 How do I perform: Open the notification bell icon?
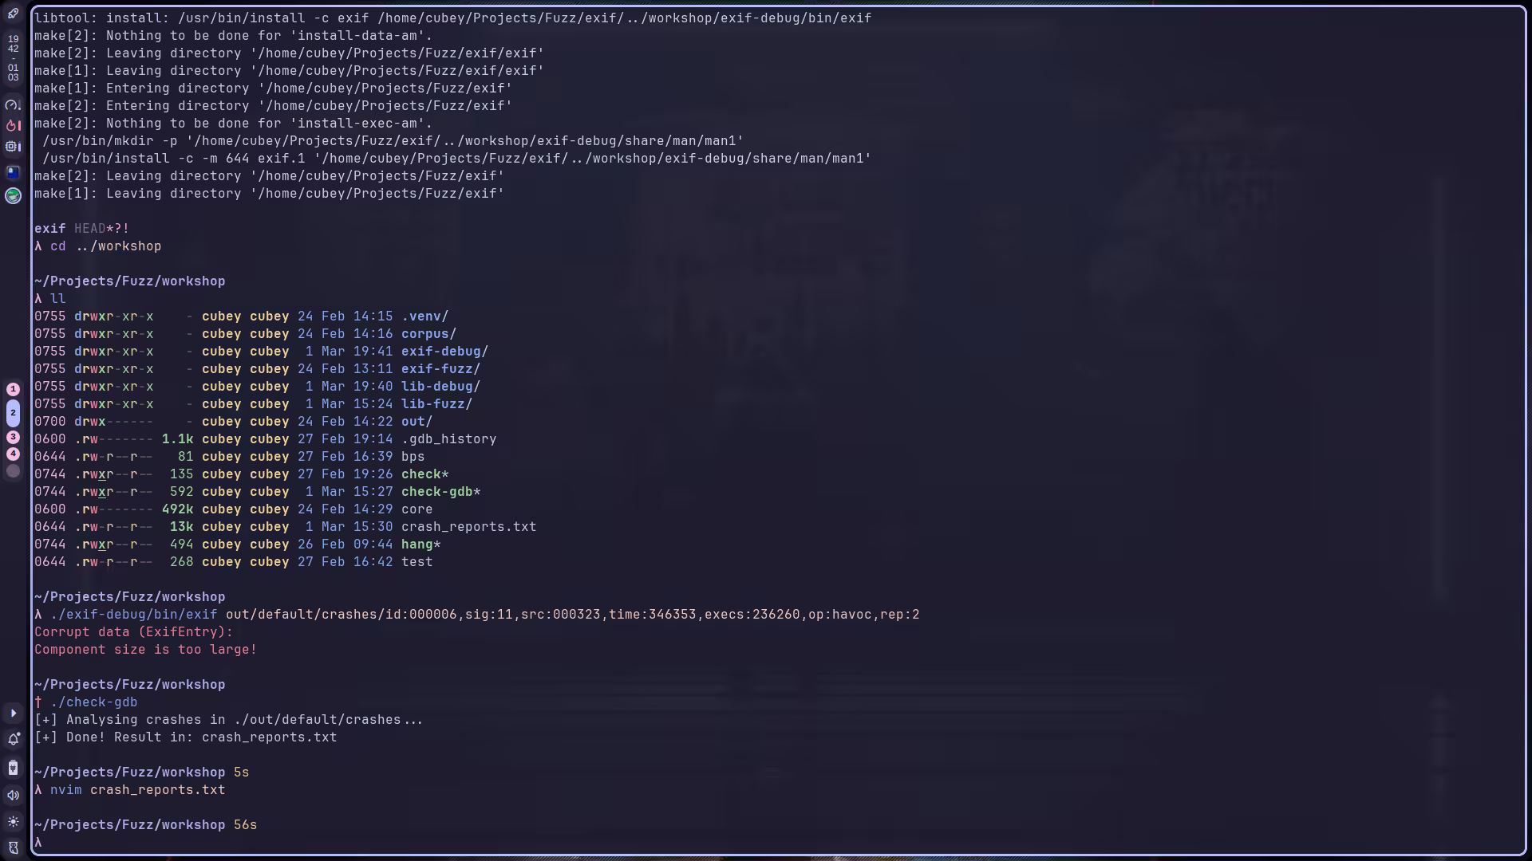(x=13, y=740)
